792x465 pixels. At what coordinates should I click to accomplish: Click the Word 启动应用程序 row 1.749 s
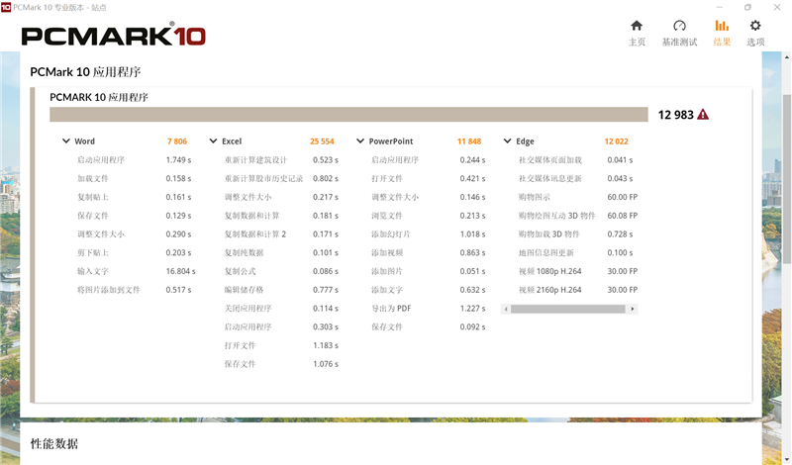point(134,160)
